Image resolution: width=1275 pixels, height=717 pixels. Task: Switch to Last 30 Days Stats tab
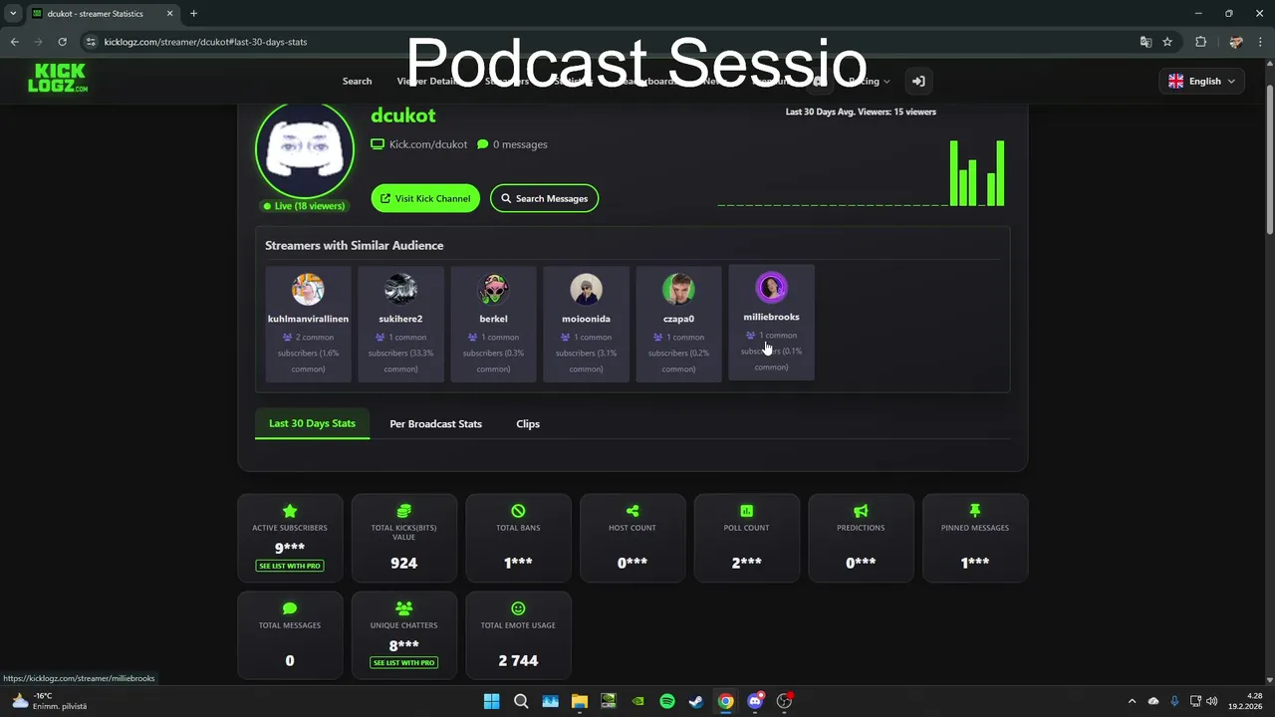312,423
